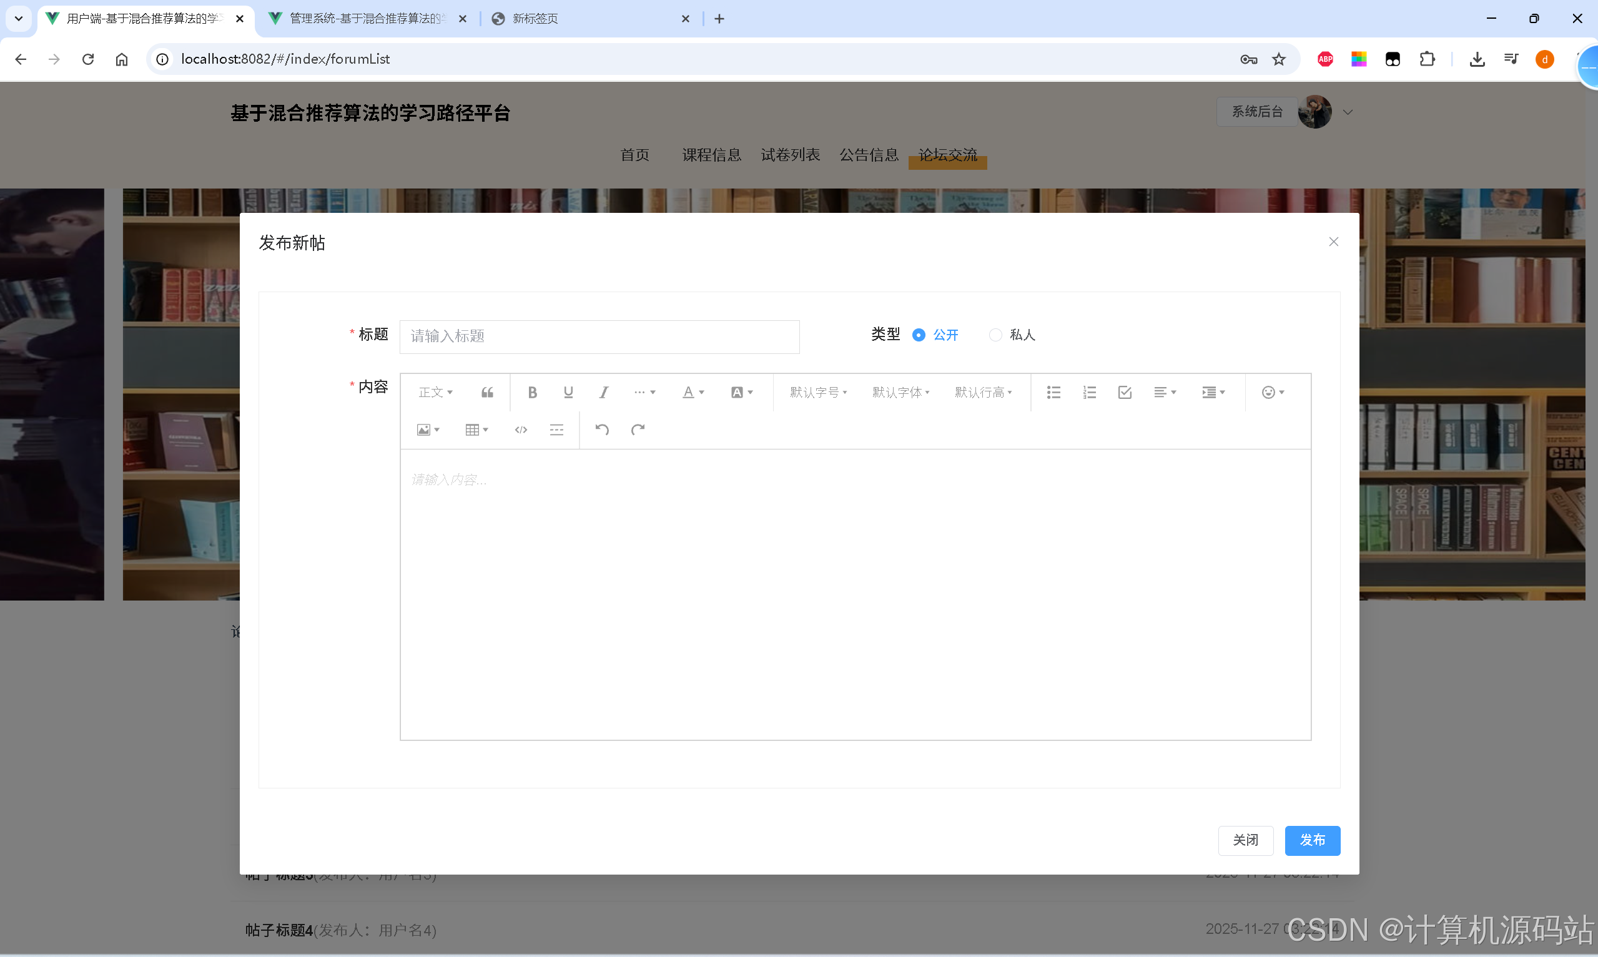Viewport: 1598px width, 957px height.
Task: Apply italic formatting
Action: click(603, 392)
